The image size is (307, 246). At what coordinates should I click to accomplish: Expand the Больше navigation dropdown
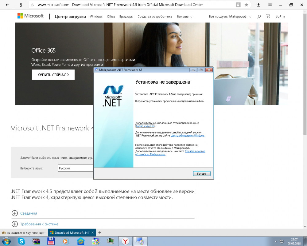click(x=185, y=17)
